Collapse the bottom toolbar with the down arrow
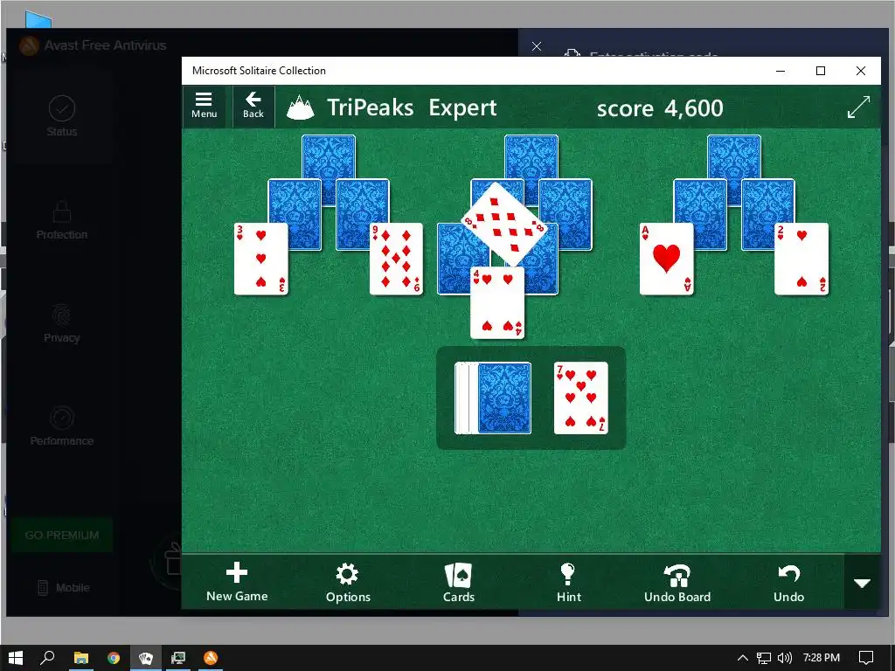 [862, 583]
